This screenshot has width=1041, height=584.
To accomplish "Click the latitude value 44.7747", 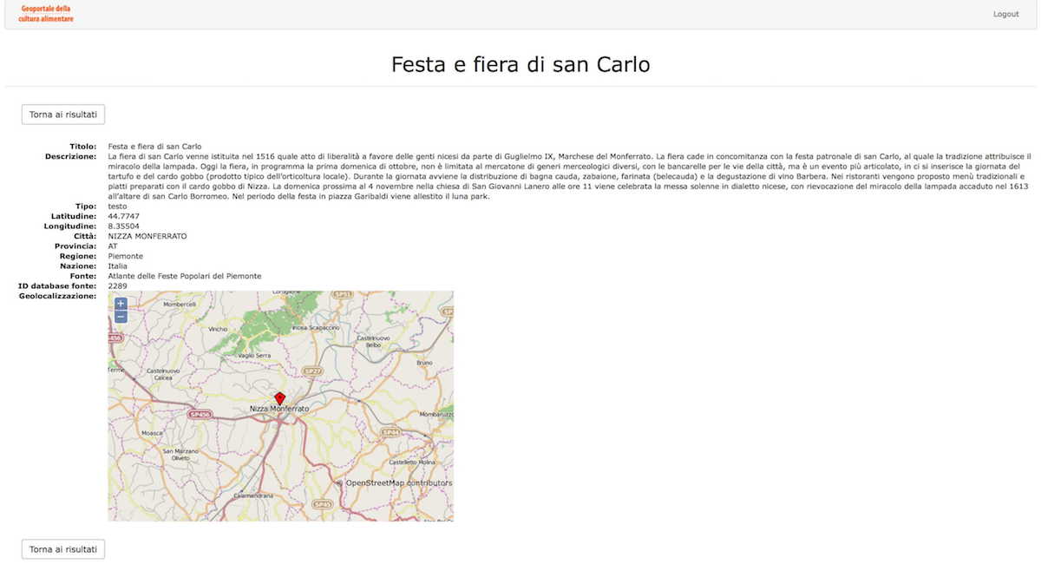I will 122,216.
